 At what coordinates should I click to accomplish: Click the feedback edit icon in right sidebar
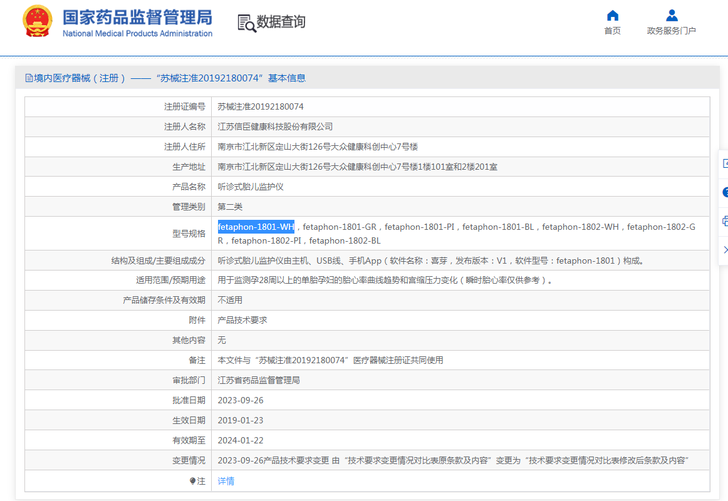pos(725,163)
